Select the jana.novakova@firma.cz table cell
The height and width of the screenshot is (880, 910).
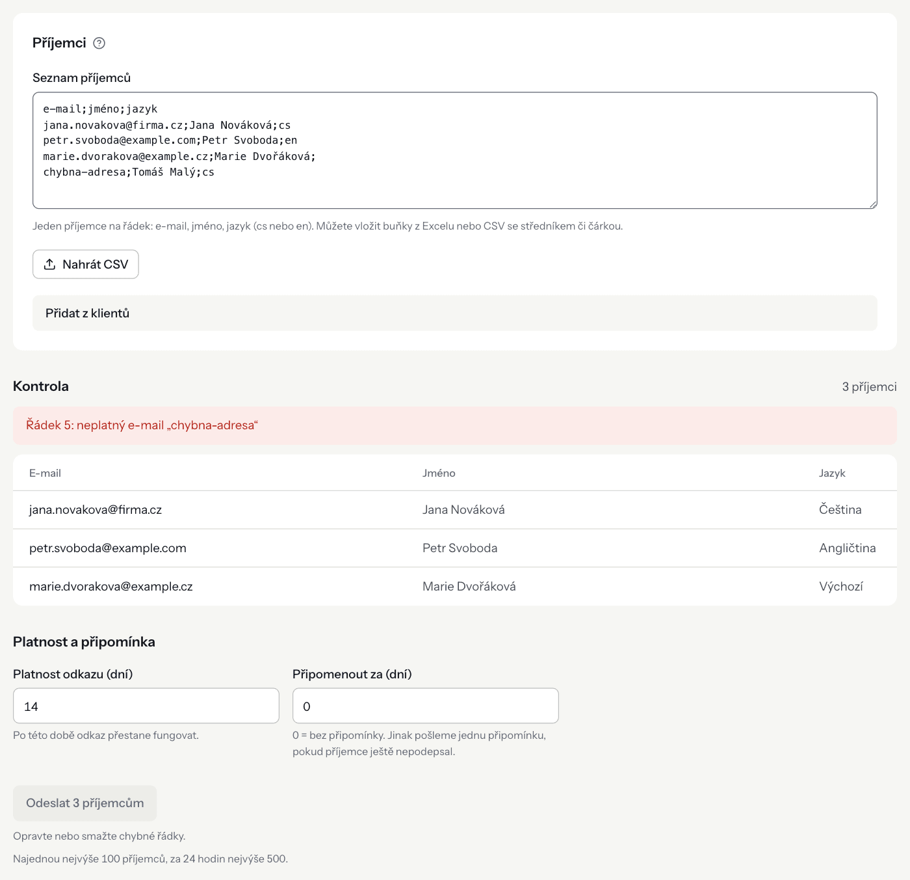click(96, 510)
